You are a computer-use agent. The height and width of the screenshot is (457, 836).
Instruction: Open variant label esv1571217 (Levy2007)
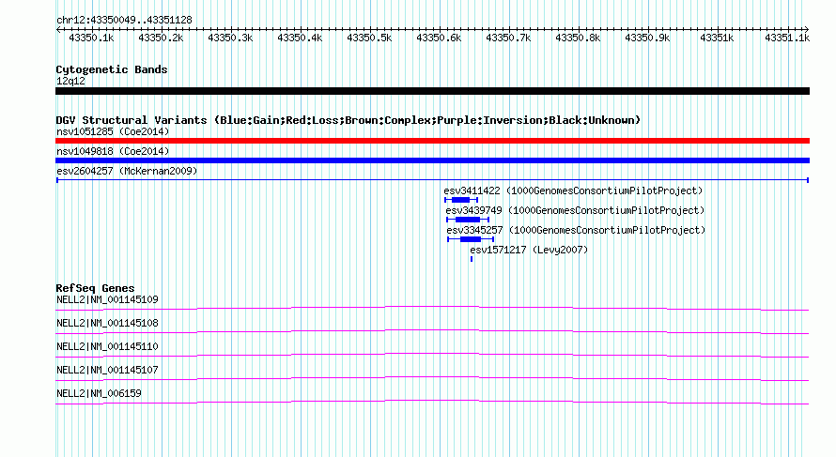pyautogui.click(x=529, y=250)
